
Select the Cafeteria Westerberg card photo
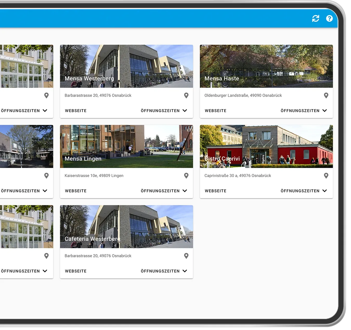[x=126, y=227]
